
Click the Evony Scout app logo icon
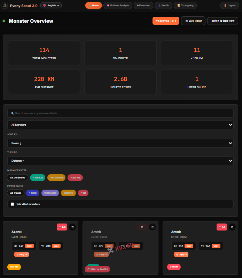tap(5, 6)
